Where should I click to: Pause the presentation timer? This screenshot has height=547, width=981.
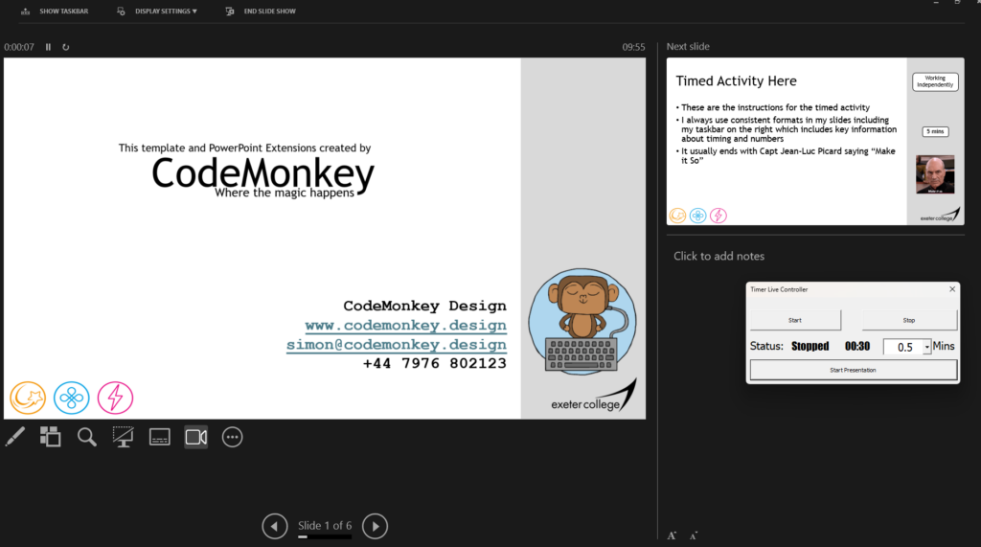click(x=48, y=47)
